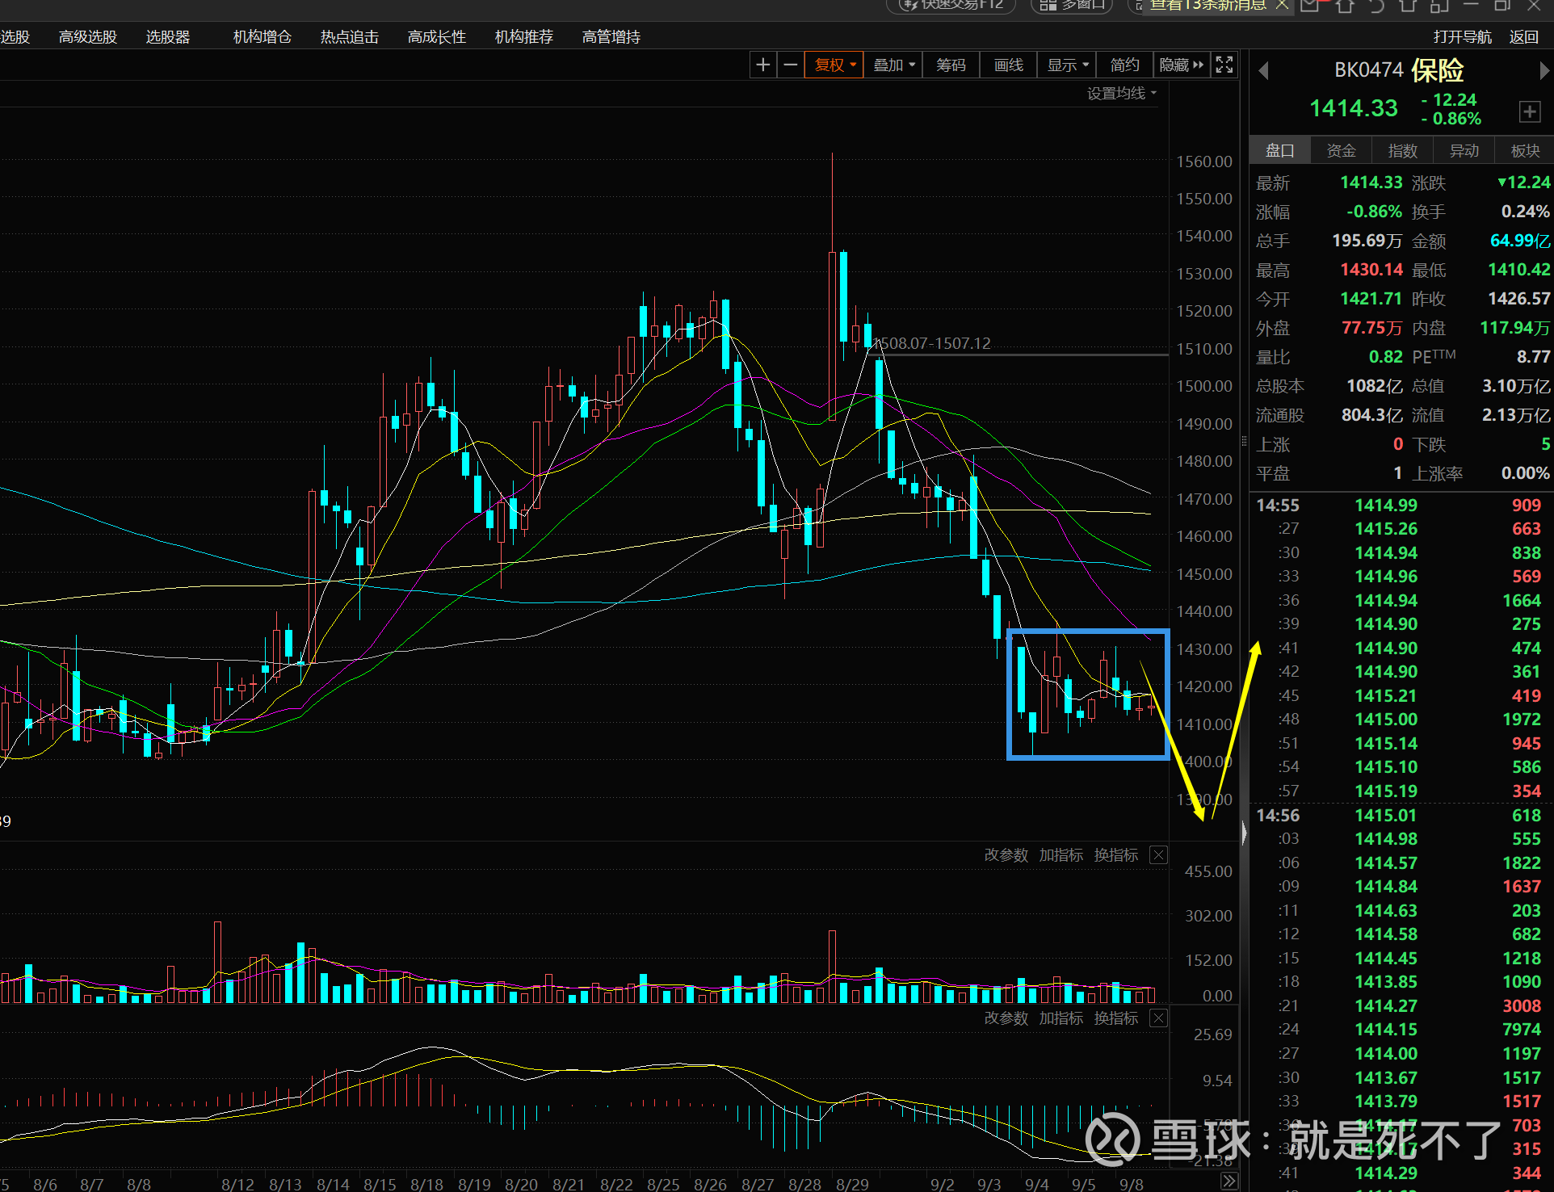Click scroll-right arrows at chart bottom
Screen dimensions: 1554x1192
(1228, 1182)
